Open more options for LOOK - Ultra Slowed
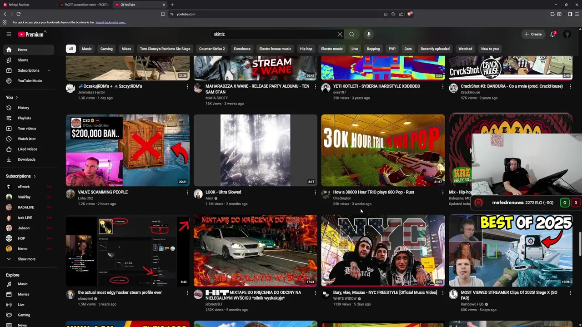This screenshot has height=327, width=582. pyautogui.click(x=315, y=193)
